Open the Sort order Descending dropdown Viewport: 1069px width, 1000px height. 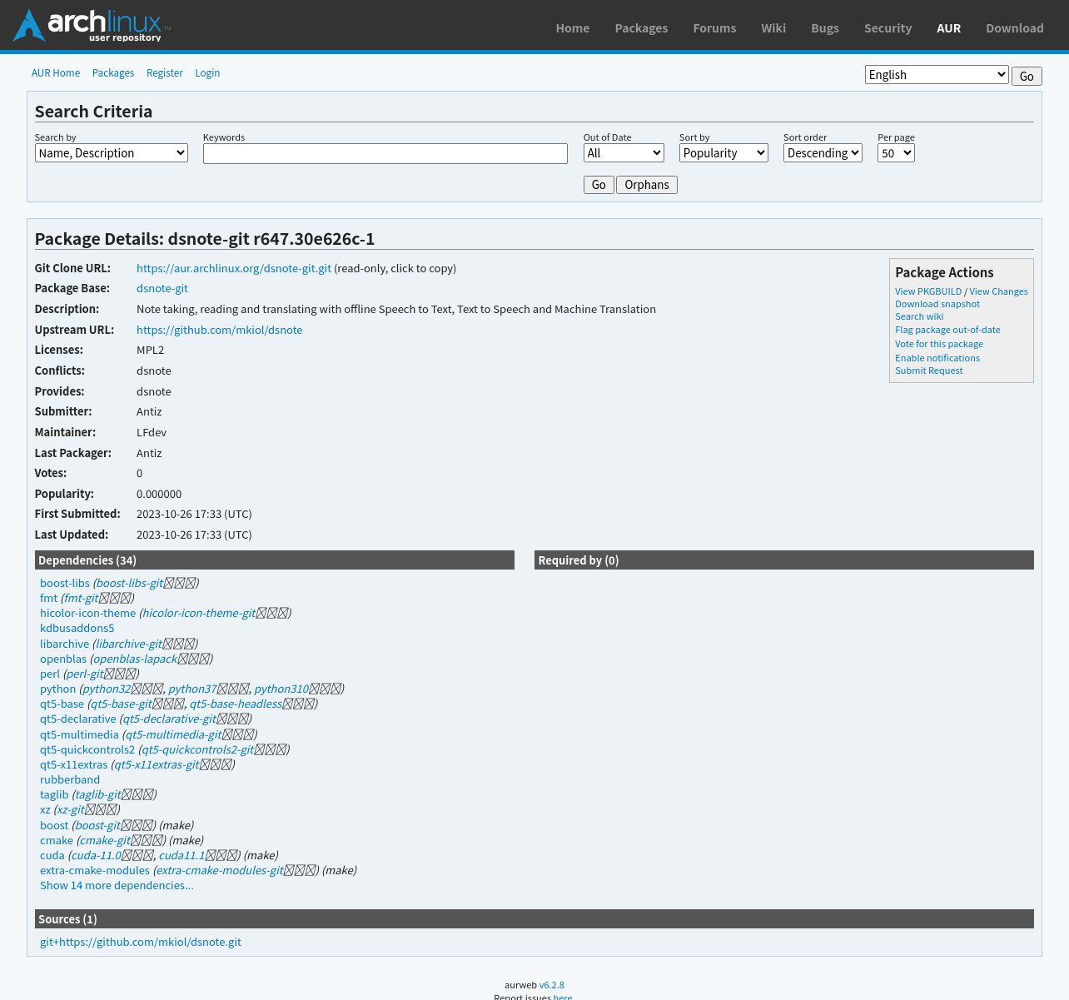tap(823, 153)
